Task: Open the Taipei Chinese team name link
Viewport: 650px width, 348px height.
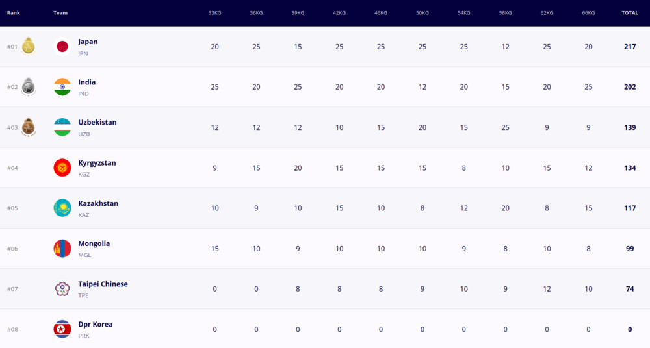Action: pos(103,284)
